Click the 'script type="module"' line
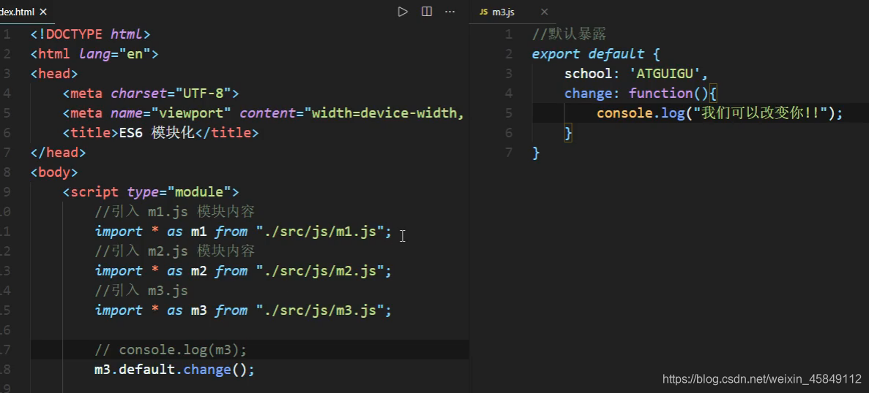869x393 pixels. click(x=151, y=192)
